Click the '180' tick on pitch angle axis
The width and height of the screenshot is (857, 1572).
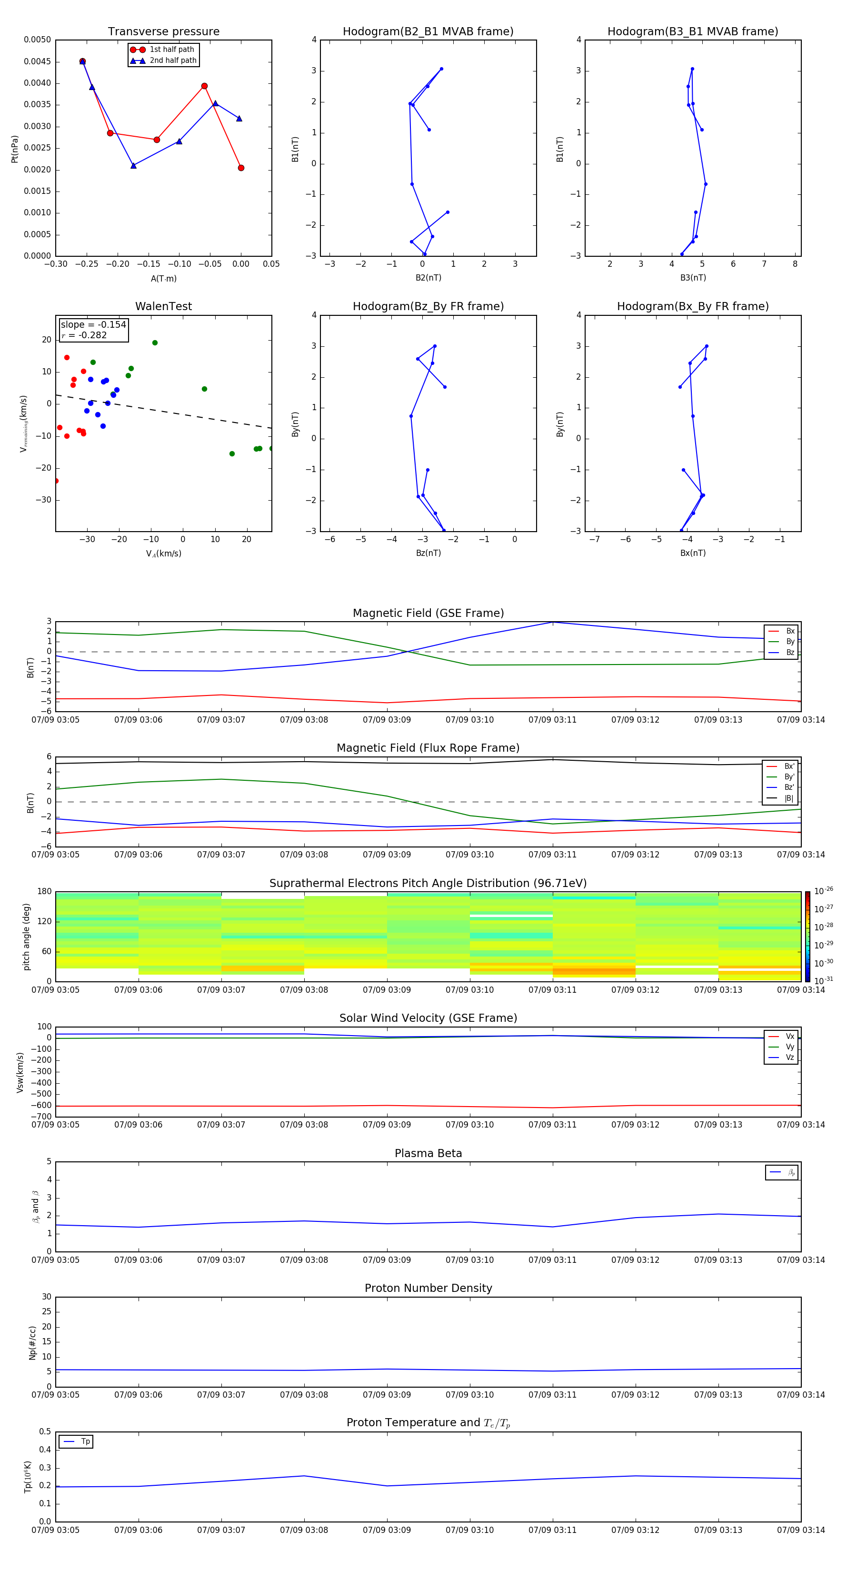pyautogui.click(x=45, y=892)
